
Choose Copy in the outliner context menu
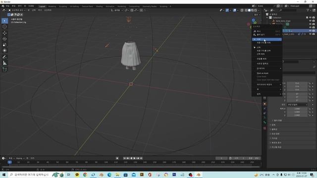(266, 31)
